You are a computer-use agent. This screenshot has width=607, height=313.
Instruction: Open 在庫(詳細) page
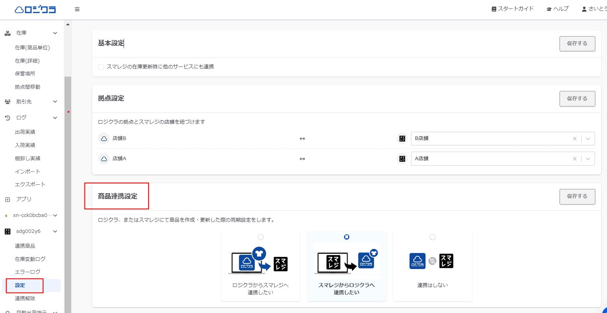pyautogui.click(x=27, y=61)
